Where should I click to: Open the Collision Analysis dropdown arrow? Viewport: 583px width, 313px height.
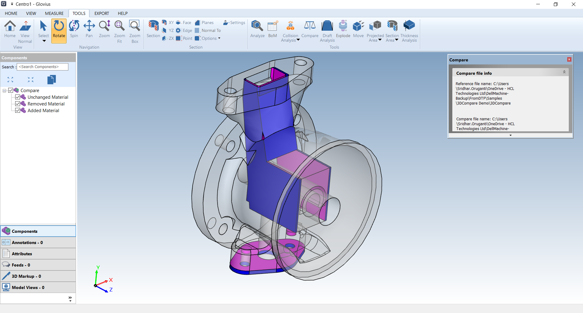298,40
